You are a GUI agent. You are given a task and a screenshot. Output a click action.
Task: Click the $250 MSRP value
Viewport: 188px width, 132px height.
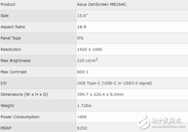(82, 128)
